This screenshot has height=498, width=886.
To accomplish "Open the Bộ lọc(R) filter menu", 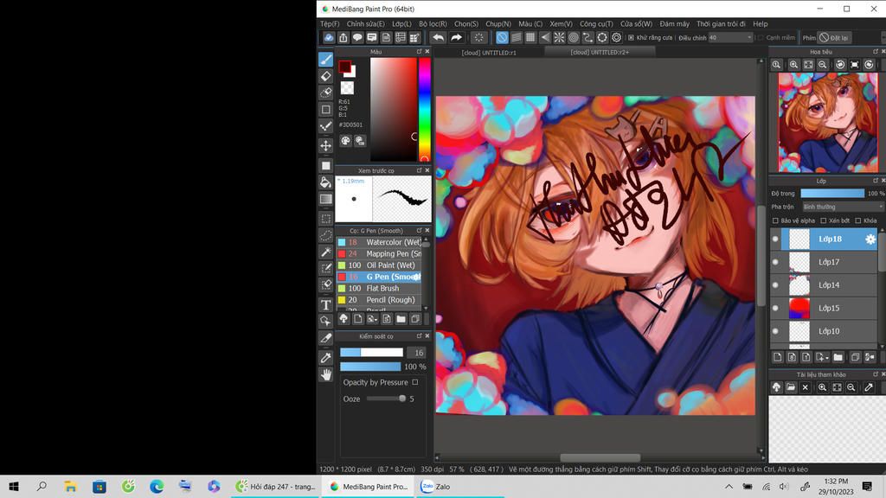I will coord(433,23).
